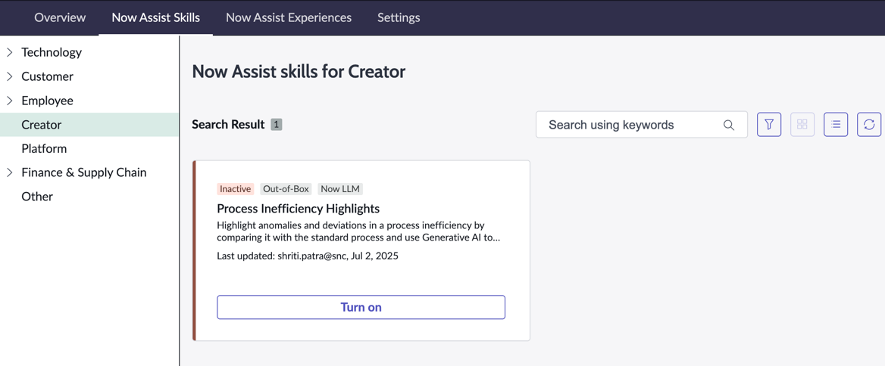Expand the Employee category

(10, 101)
